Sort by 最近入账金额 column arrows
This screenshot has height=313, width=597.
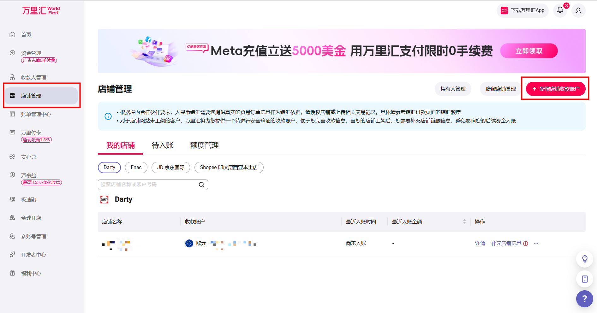click(x=464, y=222)
